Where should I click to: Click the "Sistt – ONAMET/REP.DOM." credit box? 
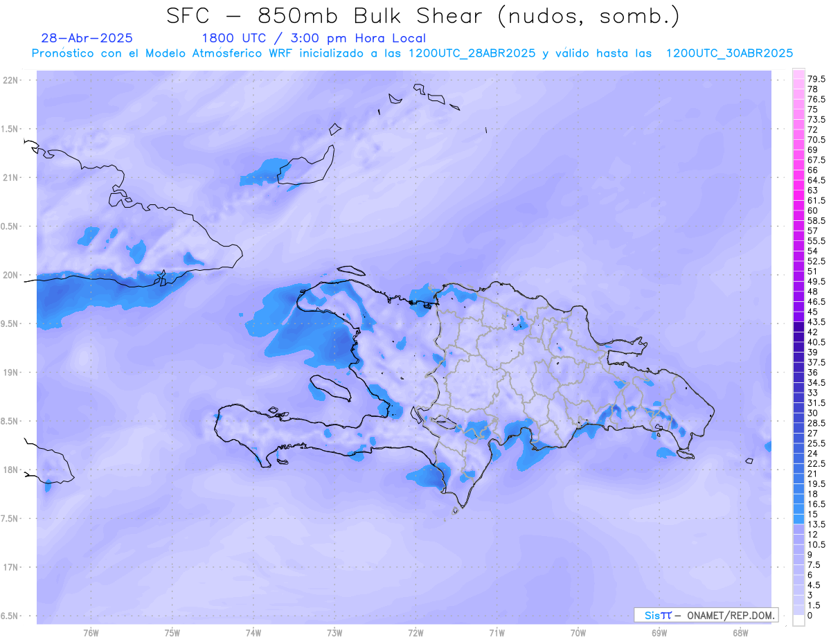[x=706, y=615]
